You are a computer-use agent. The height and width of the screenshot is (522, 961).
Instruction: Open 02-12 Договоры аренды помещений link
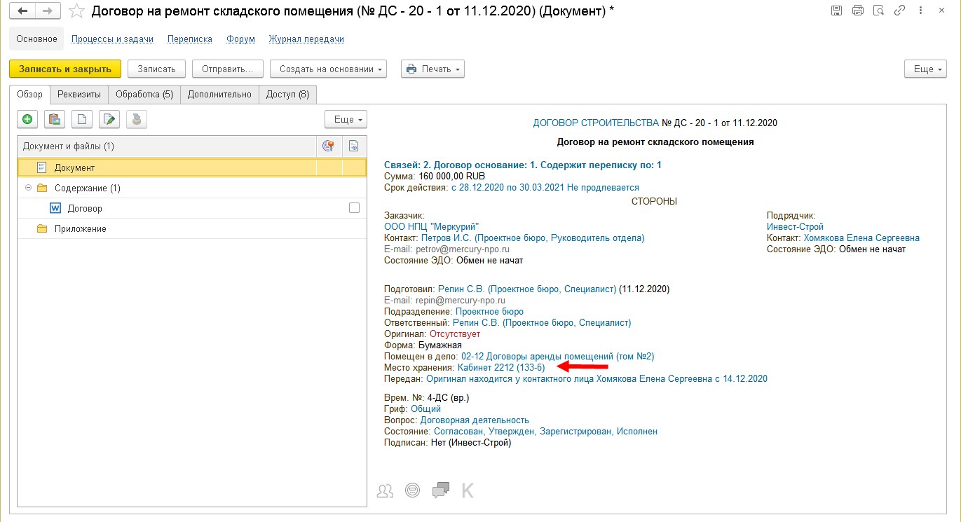tap(557, 356)
